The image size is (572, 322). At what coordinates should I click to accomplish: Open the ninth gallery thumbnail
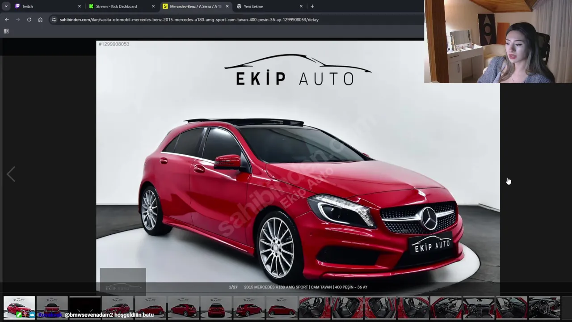click(282, 308)
